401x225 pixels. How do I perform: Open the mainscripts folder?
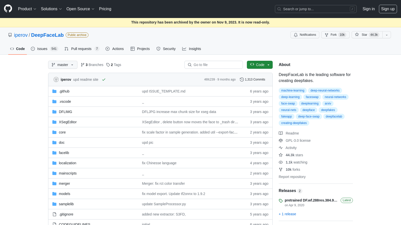click(x=68, y=173)
